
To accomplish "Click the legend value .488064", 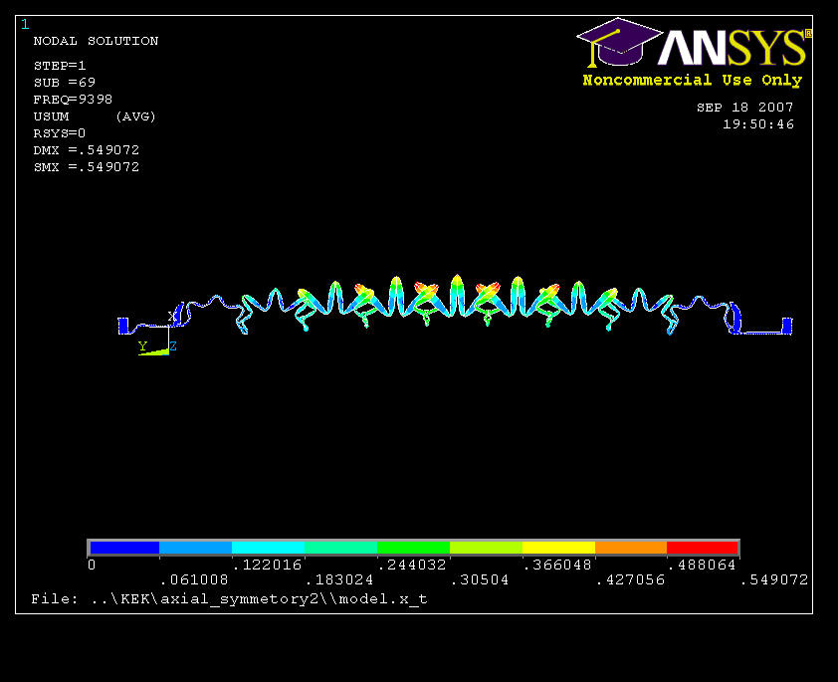I will coord(703,565).
